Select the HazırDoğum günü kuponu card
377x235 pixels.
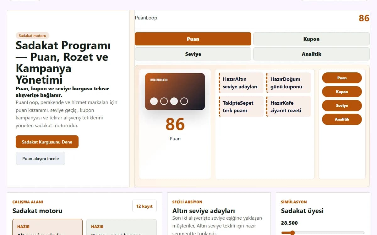coord(288,83)
